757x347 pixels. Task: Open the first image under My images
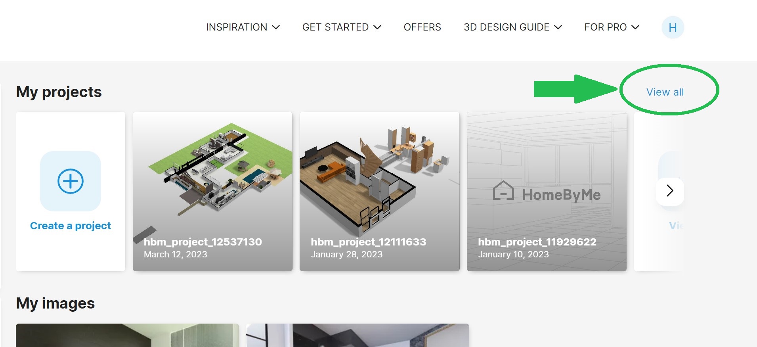pos(127,335)
